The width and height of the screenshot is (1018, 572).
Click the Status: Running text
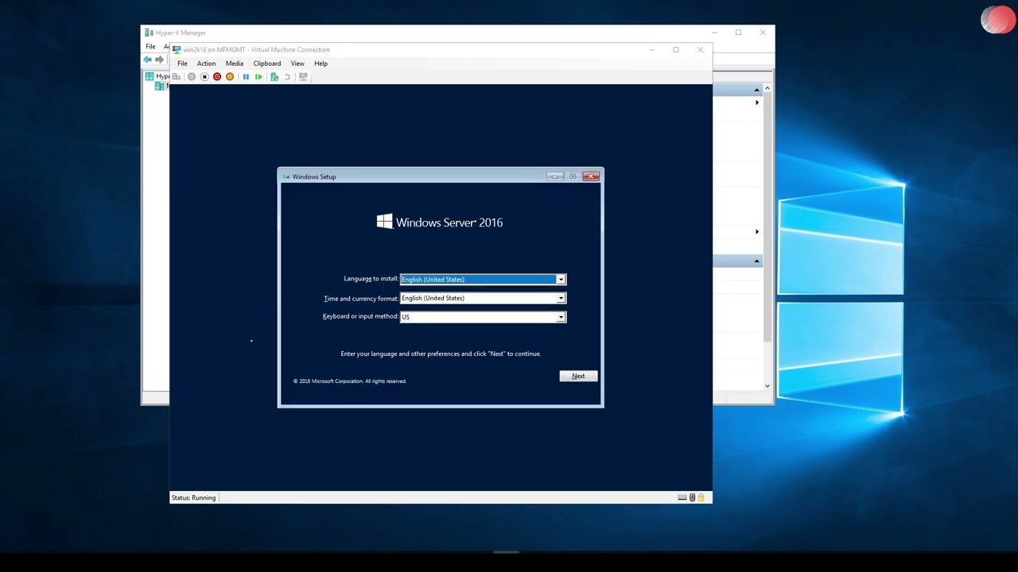coord(193,498)
